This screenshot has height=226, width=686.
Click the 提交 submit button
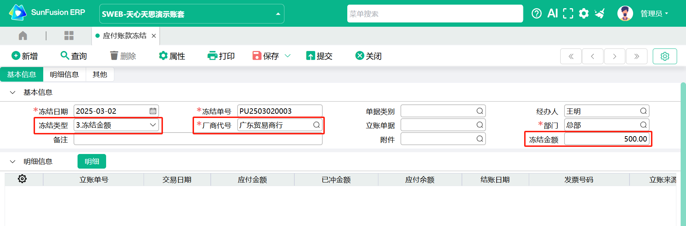pos(319,56)
